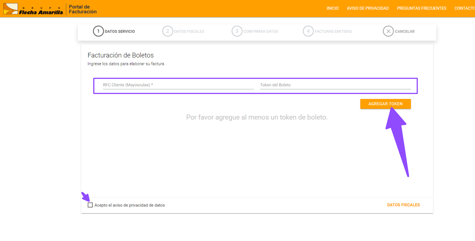475x241 pixels.
Task: Focus the RFC Cliente input field
Action: pos(178,85)
